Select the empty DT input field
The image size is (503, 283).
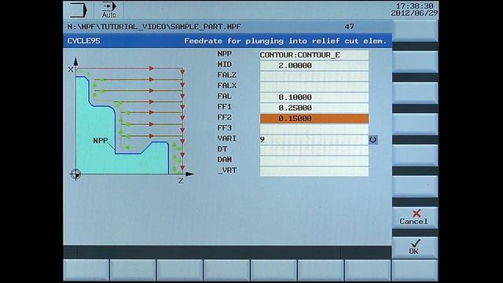point(314,150)
